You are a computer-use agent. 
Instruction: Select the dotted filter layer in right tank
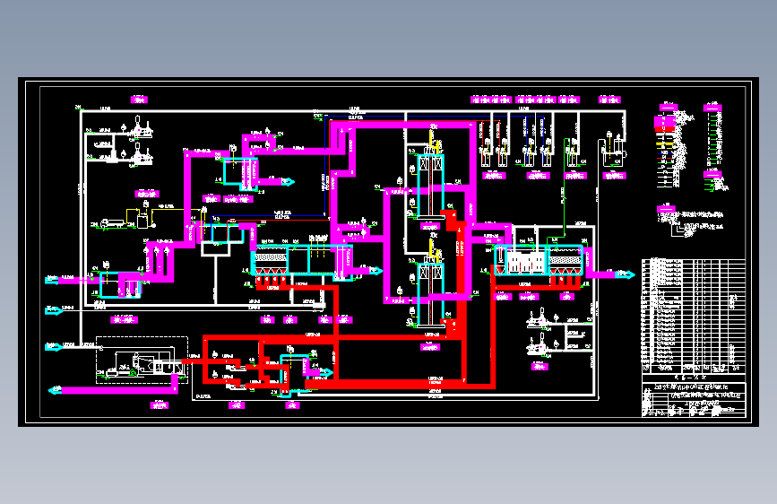pos(565,259)
